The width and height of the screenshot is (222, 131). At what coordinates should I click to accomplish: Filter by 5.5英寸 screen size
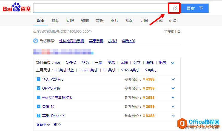click(109, 70)
